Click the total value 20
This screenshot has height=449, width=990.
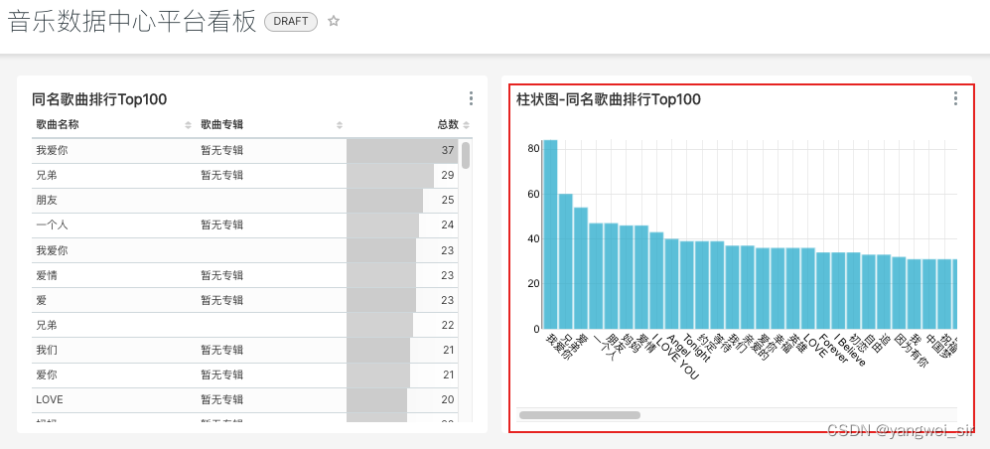pyautogui.click(x=448, y=399)
